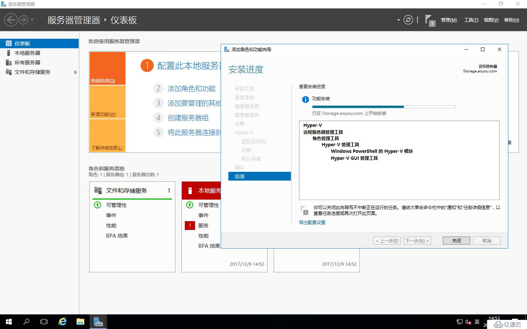Image resolution: width=527 pixels, height=329 pixels.
Task: Select the 新增功能(W) tile
Action: (108, 102)
